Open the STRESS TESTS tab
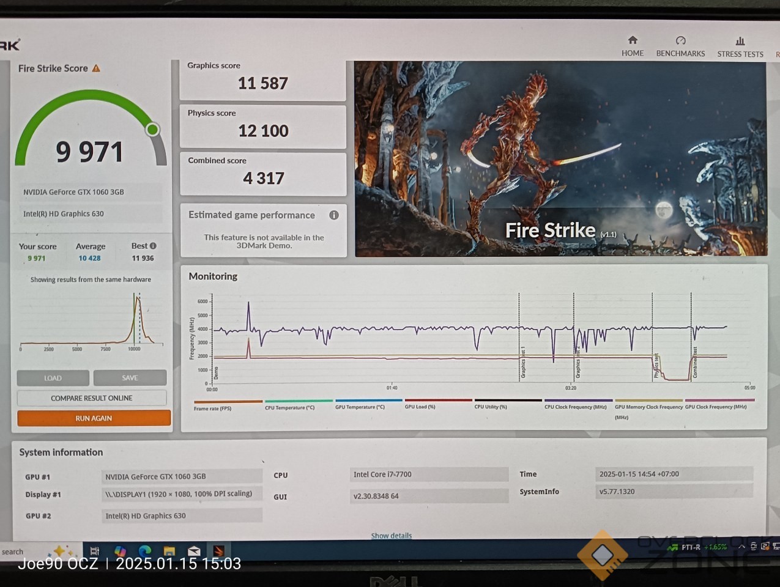The height and width of the screenshot is (587, 780). [x=740, y=46]
